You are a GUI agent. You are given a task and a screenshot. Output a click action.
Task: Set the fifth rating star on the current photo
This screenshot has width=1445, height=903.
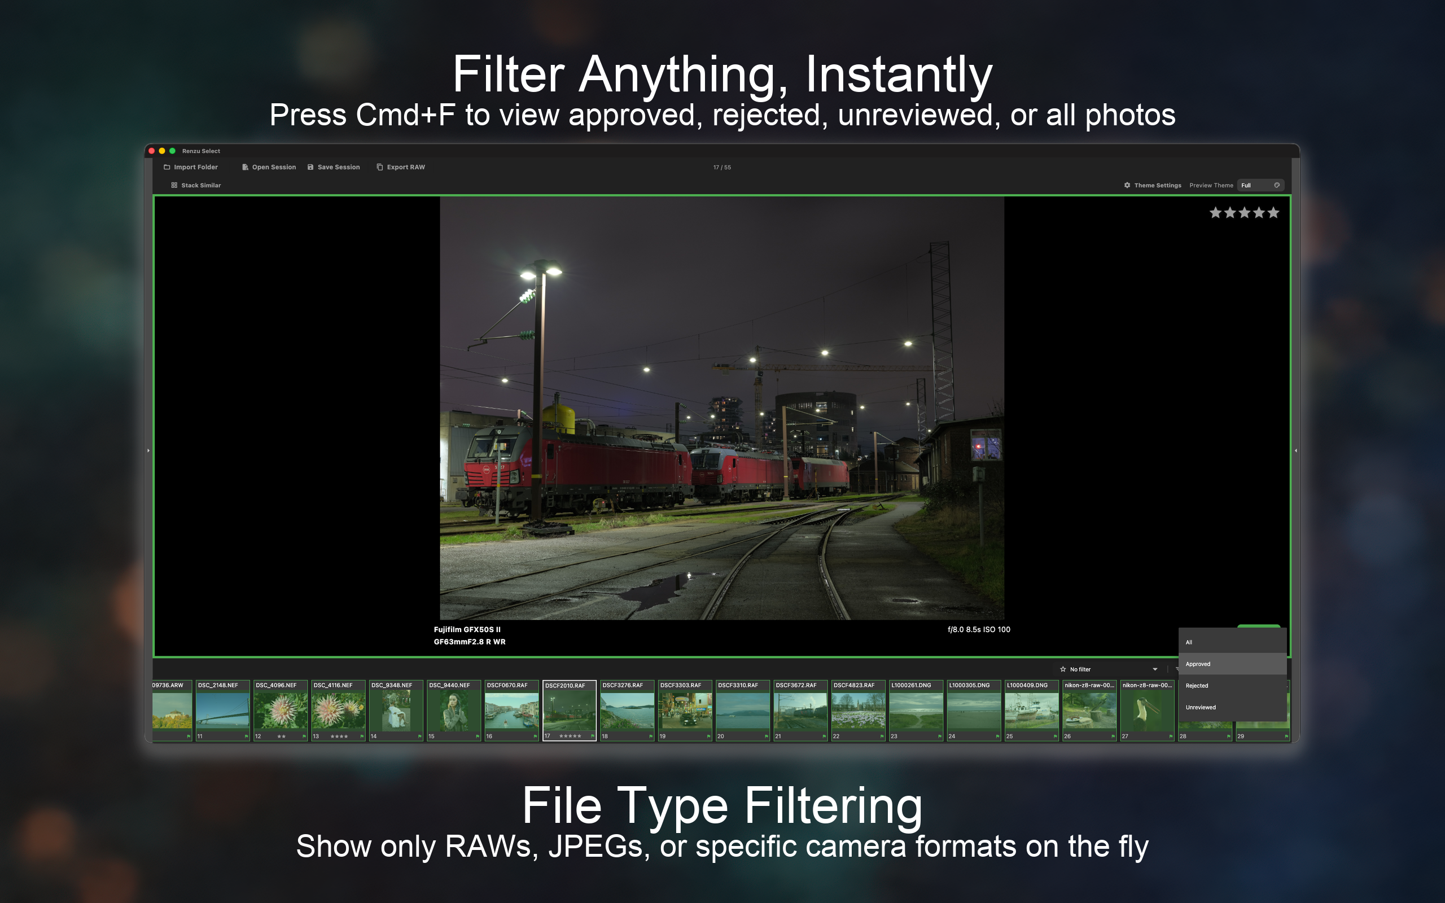point(1274,212)
